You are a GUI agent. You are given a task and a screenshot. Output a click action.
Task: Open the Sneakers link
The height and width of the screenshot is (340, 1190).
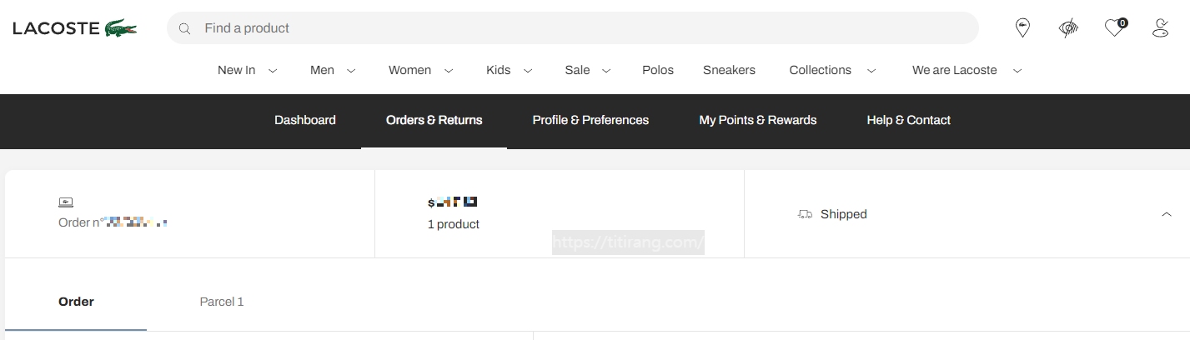[729, 70]
